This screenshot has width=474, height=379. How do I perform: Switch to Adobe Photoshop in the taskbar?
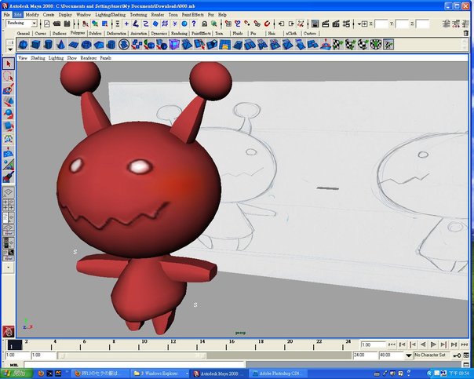pos(276,374)
